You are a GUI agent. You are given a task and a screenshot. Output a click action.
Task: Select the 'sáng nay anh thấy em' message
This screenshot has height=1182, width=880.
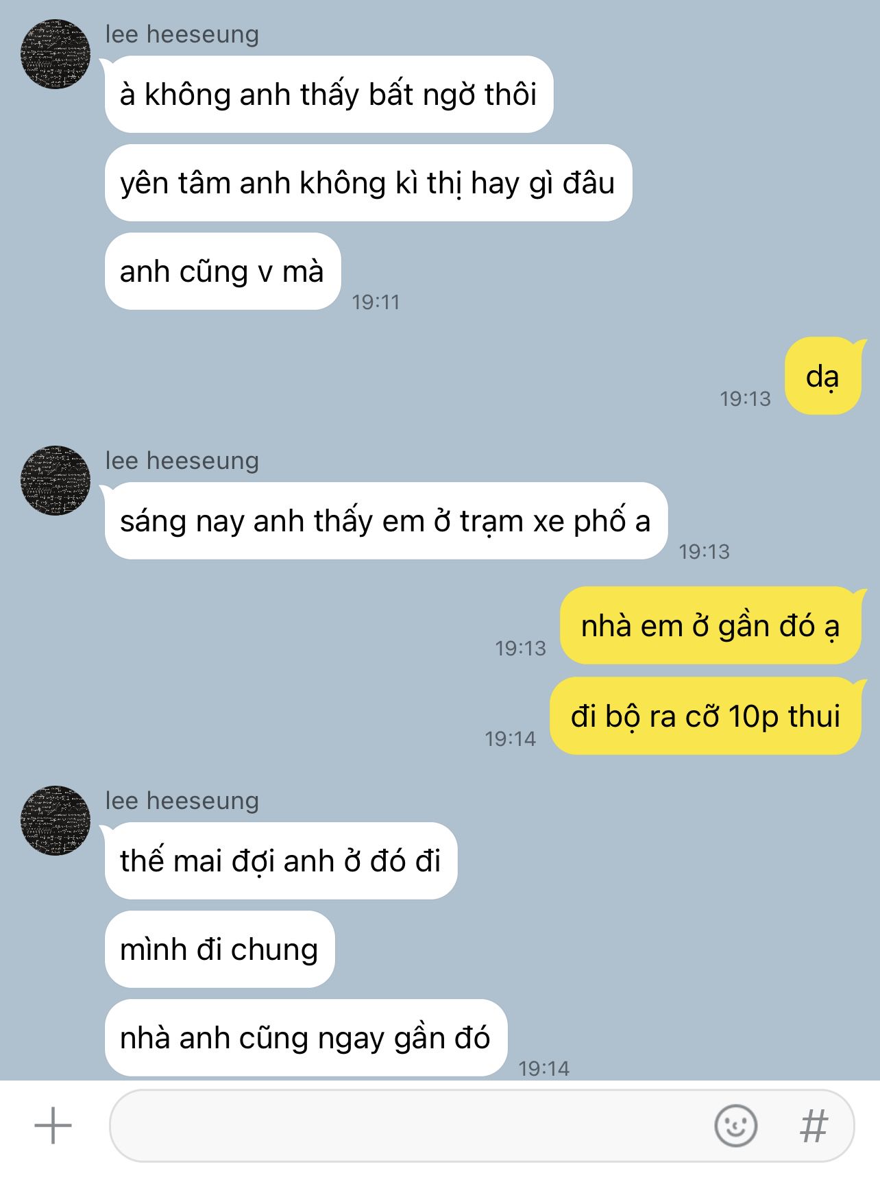(386, 521)
